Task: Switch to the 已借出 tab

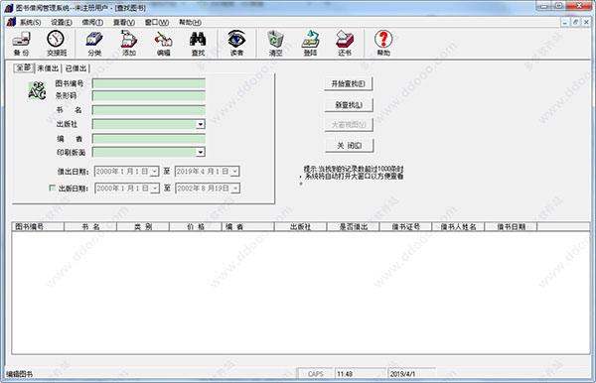Action: (x=76, y=68)
